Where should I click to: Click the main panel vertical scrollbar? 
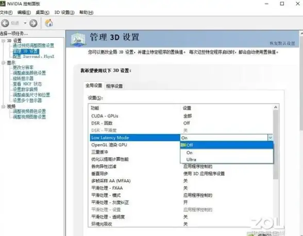301,83
